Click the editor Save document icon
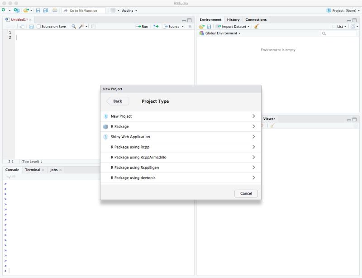Screen dimensions: 362x278 [x=31, y=27]
